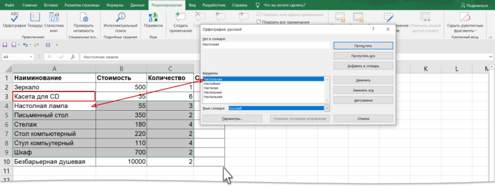Open the Вид tab
This screenshot has width=495, height=187.
(x=192, y=5)
